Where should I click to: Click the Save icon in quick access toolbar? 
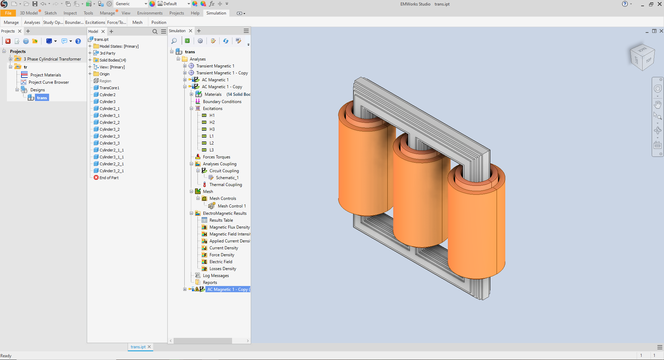pos(35,4)
